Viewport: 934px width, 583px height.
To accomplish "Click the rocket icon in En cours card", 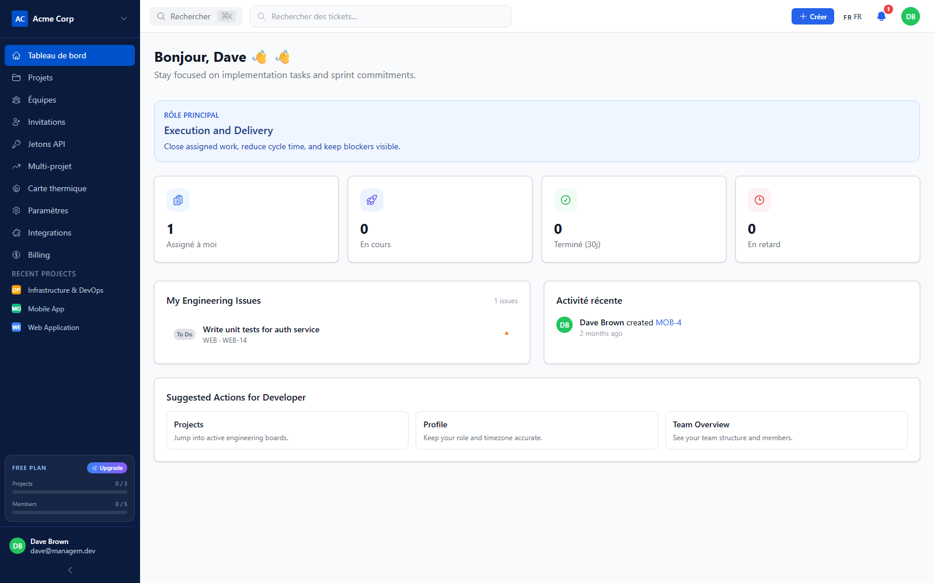I will pyautogui.click(x=372, y=200).
